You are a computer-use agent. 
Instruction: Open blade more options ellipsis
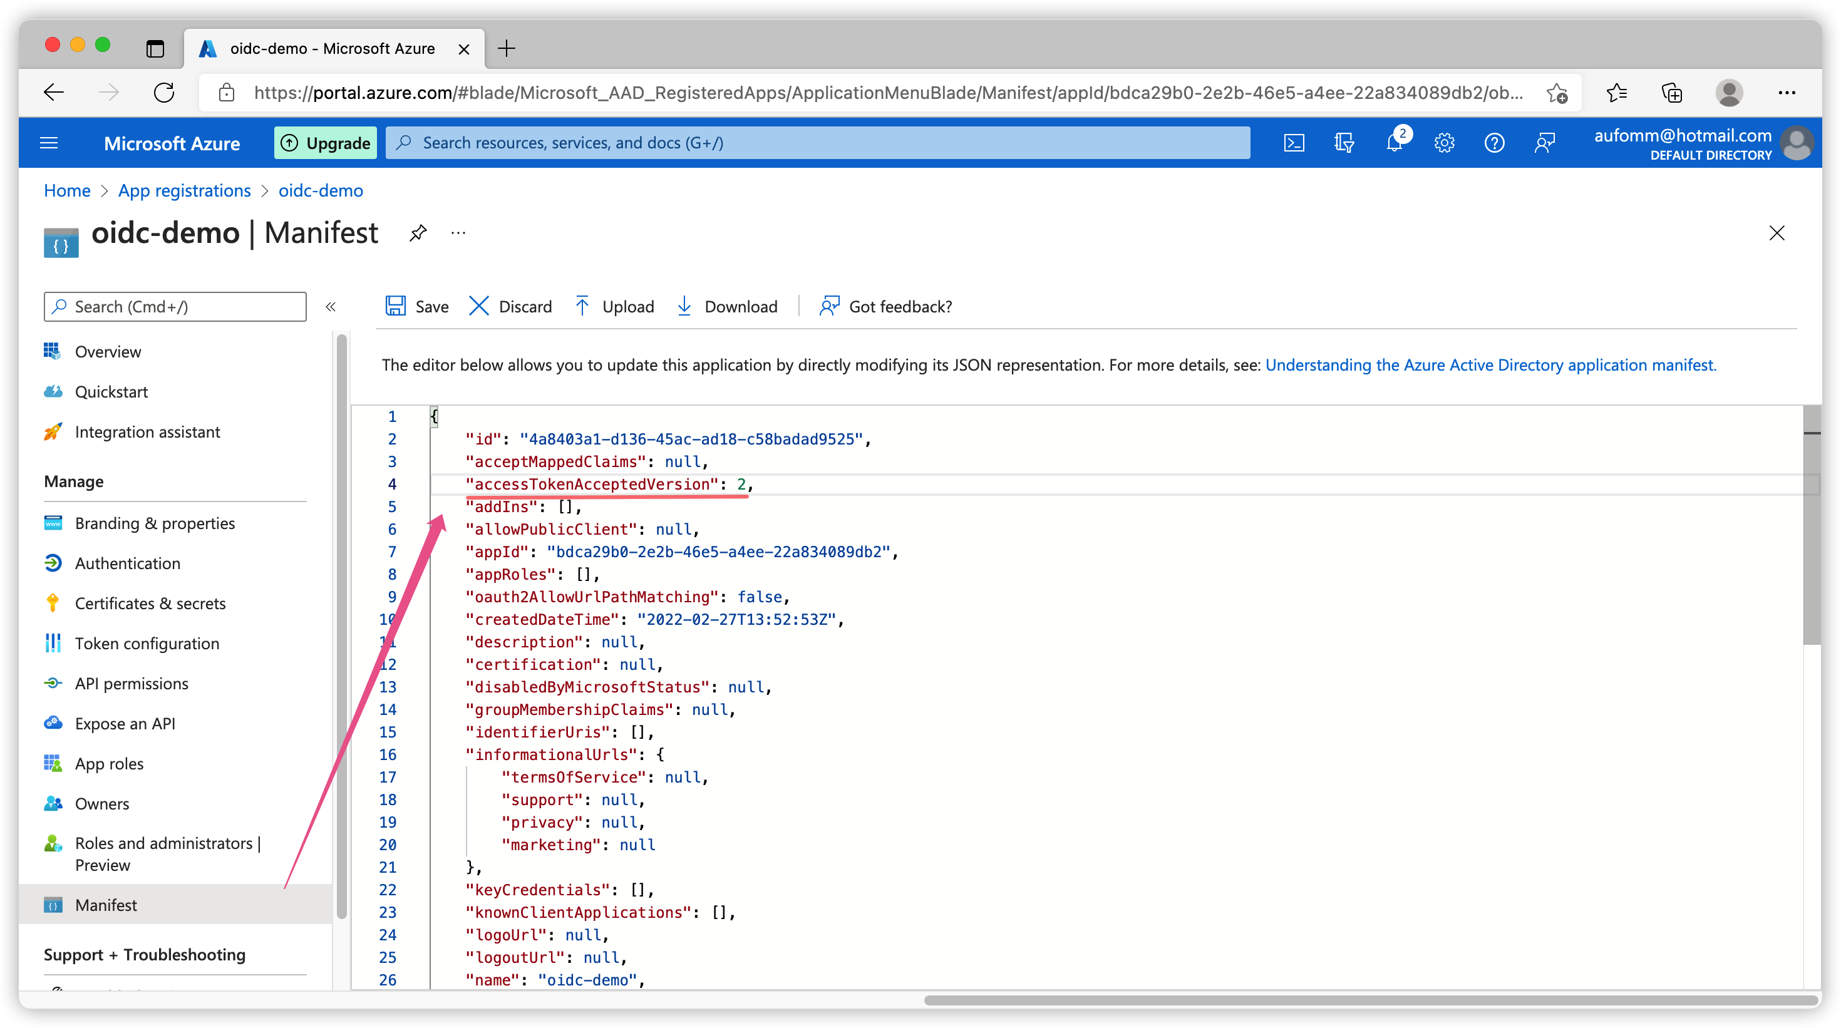tap(458, 233)
